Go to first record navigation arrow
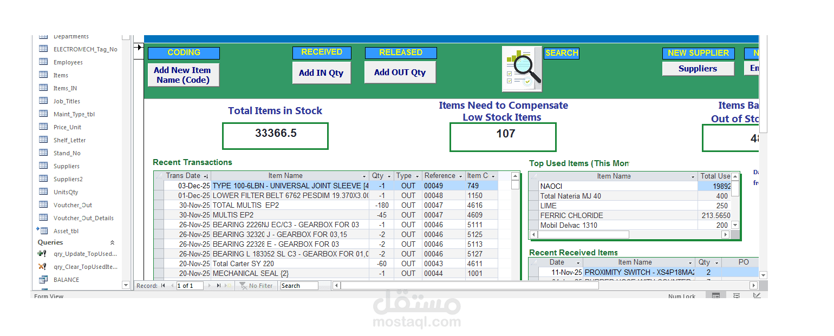 coord(163,286)
